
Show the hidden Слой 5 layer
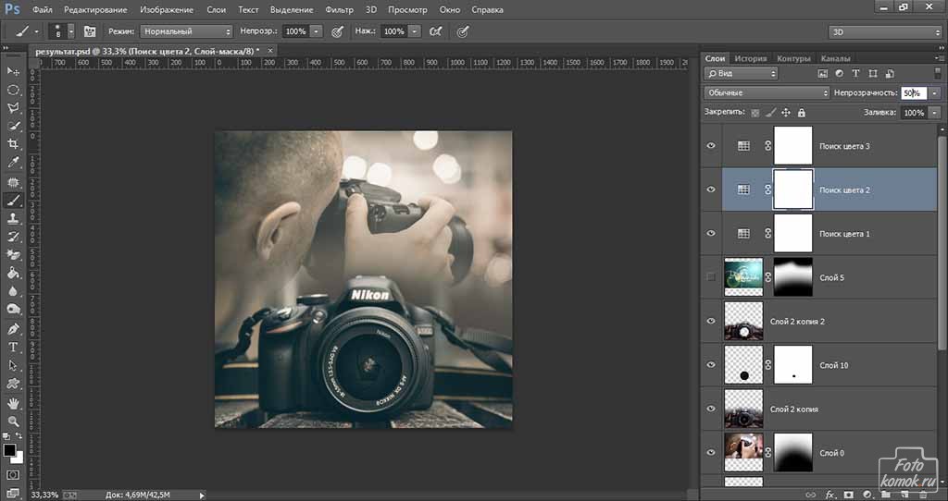[x=711, y=277]
